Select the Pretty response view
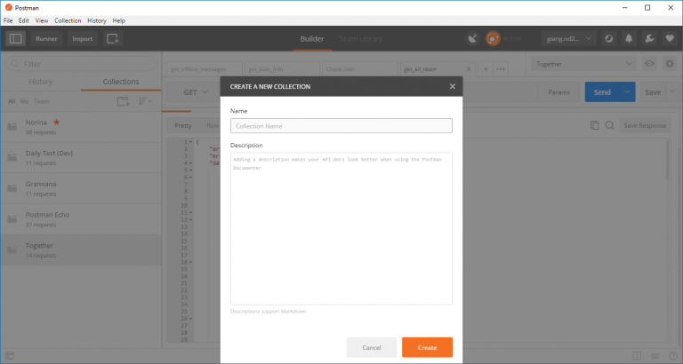Viewport: 683px width, 364px height. coord(183,125)
